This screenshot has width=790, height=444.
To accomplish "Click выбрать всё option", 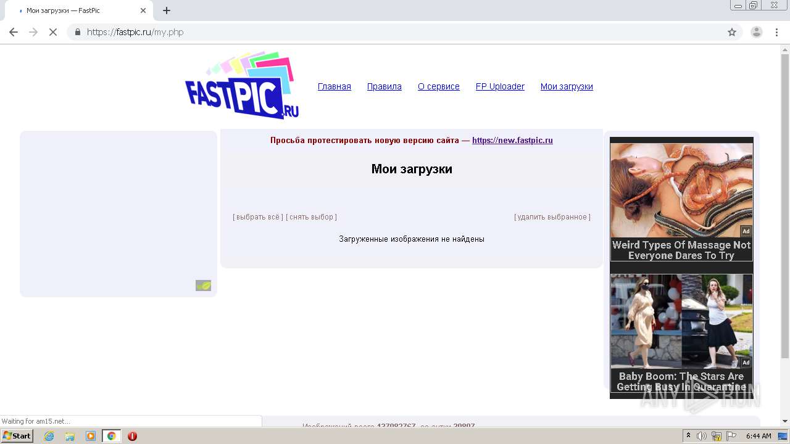I will (258, 217).
